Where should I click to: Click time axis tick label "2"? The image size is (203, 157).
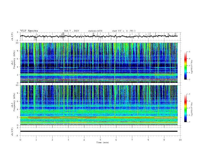52,140
